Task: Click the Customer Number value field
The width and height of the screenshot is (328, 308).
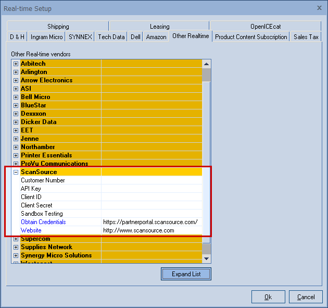Action: pos(151,180)
